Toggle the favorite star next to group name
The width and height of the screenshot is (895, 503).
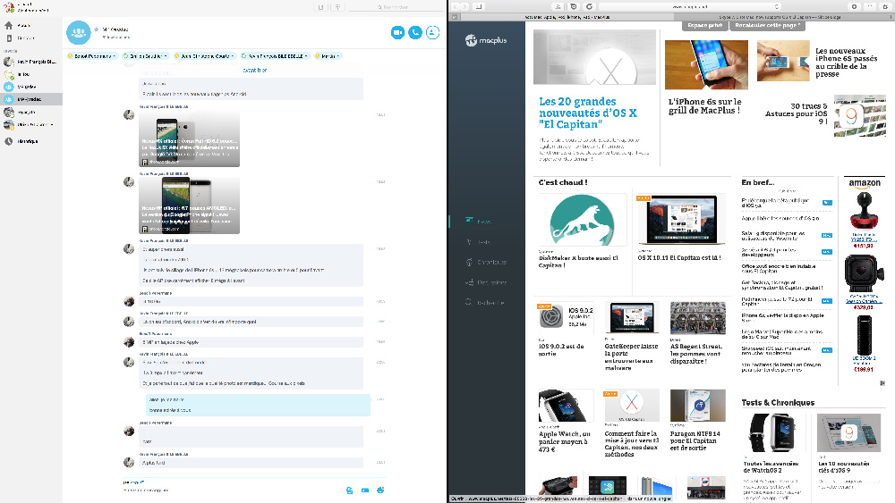[x=97, y=29]
